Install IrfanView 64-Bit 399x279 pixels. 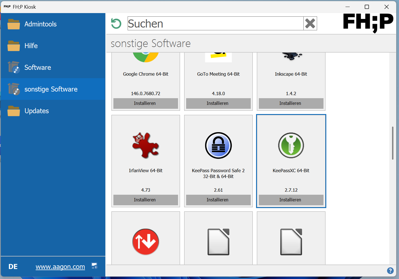[x=145, y=200]
